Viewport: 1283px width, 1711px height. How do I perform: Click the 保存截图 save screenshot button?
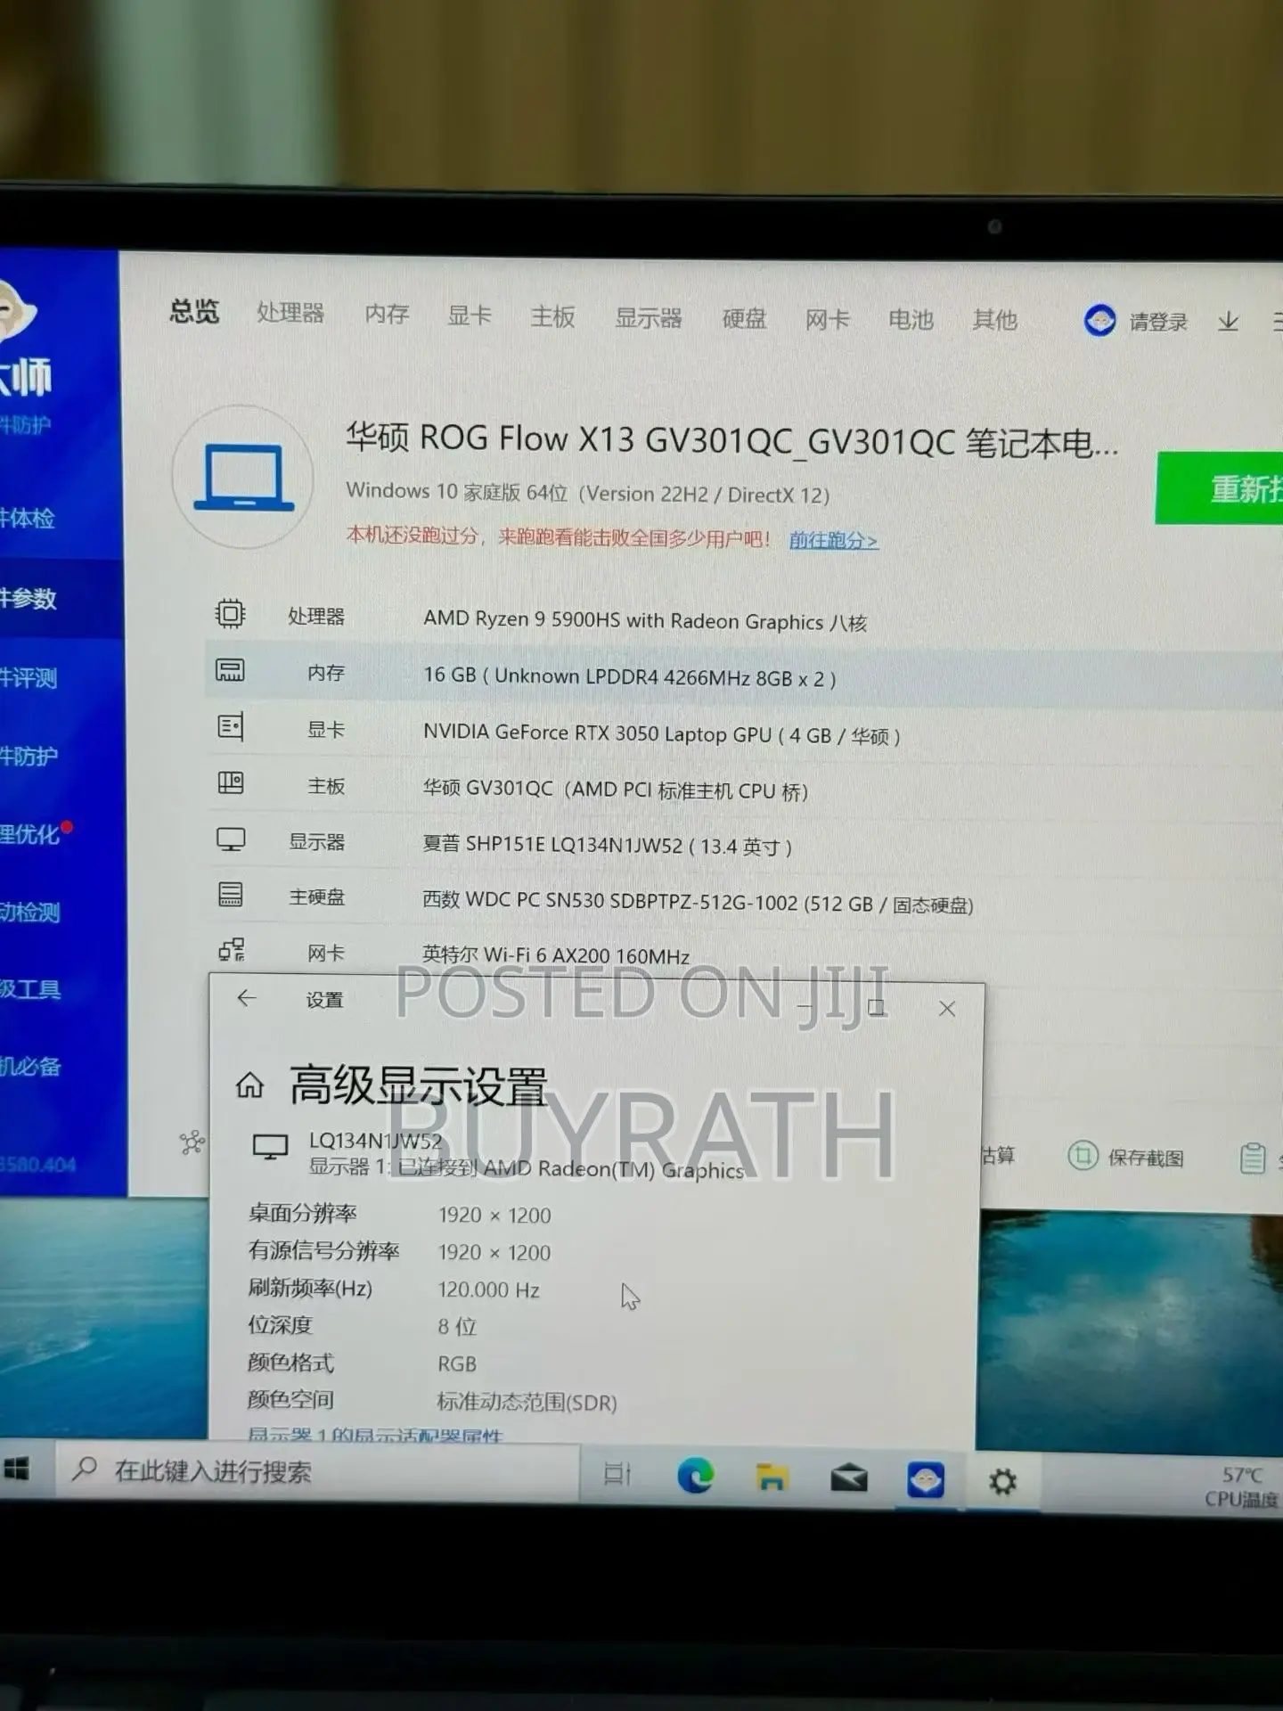point(1126,1157)
